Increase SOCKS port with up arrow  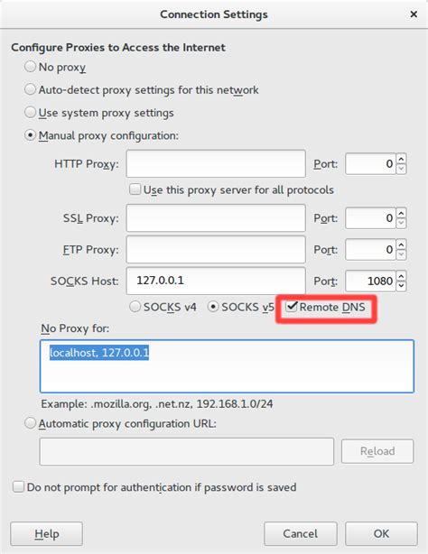(x=401, y=276)
